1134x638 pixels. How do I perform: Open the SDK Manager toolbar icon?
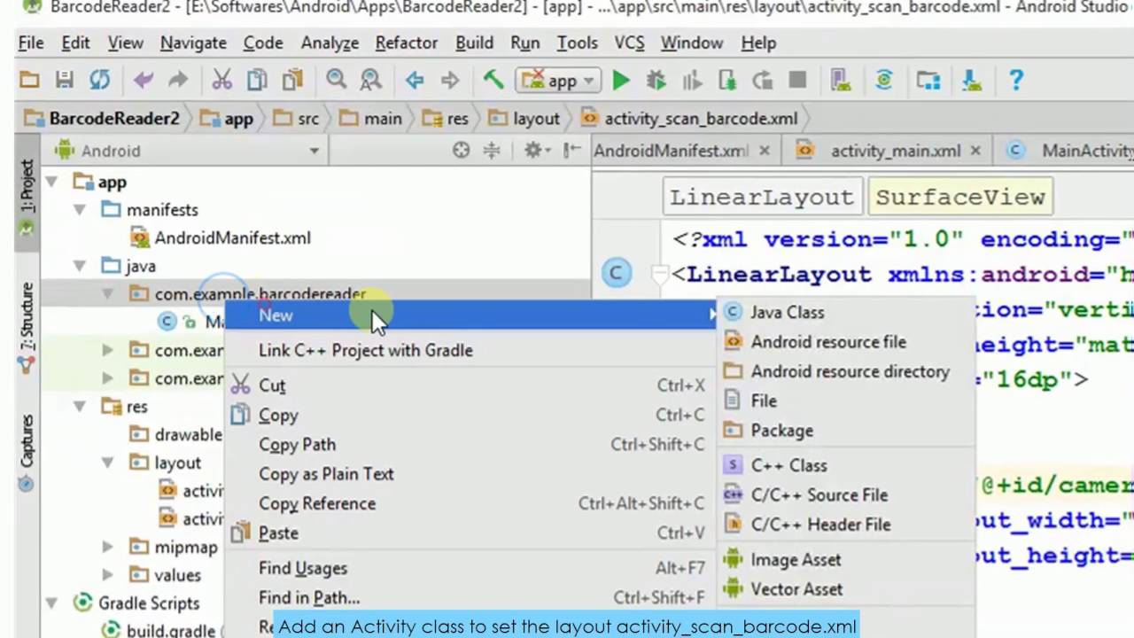pos(972,81)
